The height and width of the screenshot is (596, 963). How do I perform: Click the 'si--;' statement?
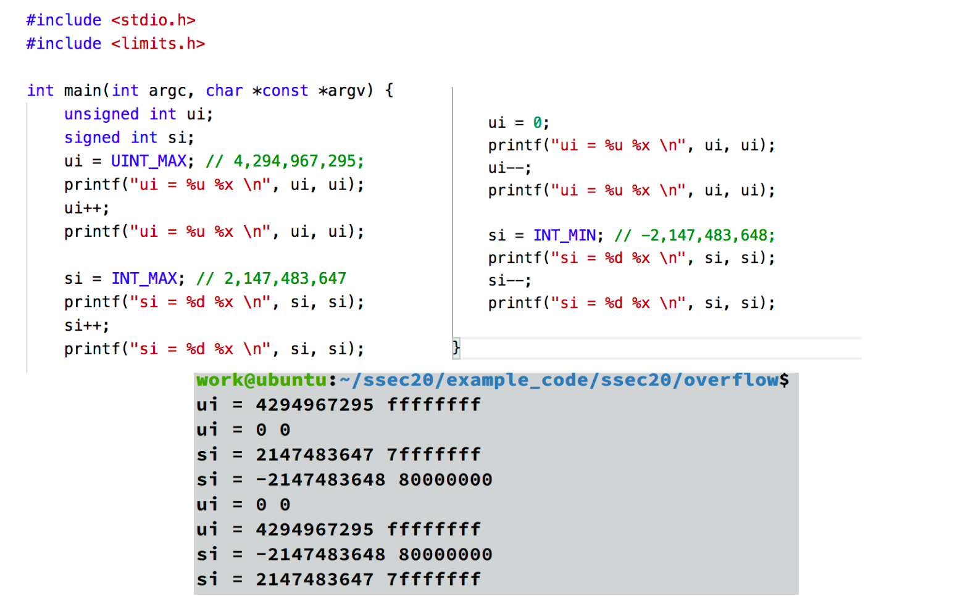[509, 281]
